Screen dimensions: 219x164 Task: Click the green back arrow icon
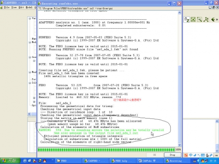(213, 19)
